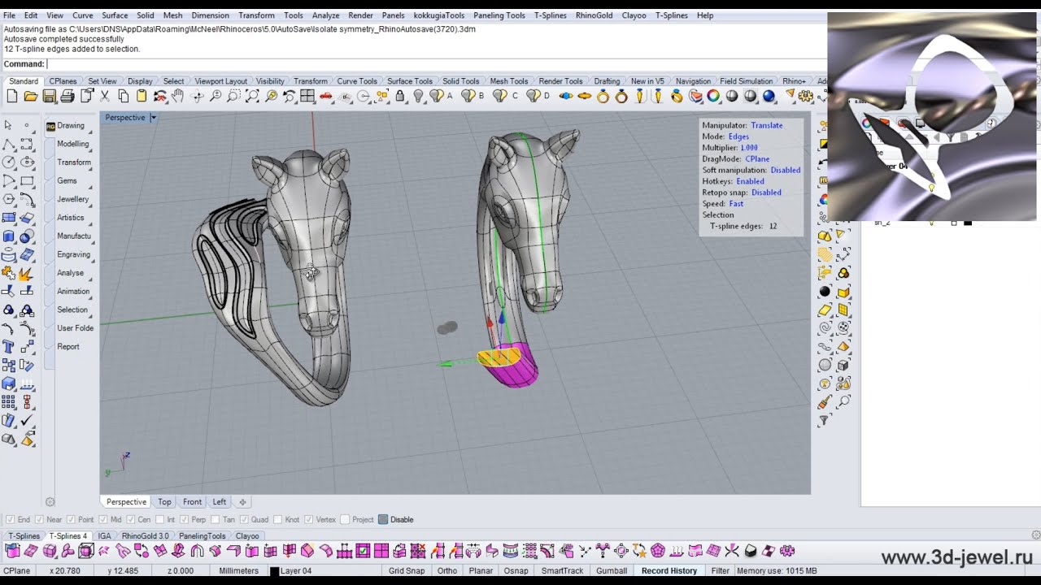Screen dimensions: 1041x585
Task: Toggle the Mid osnap checkbox
Action: pyautogui.click(x=103, y=519)
